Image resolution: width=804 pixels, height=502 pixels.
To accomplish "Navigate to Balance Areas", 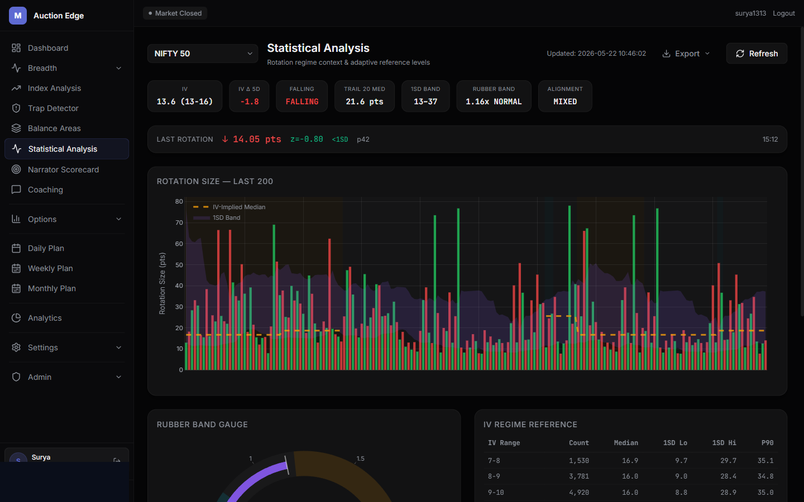I will [x=66, y=128].
